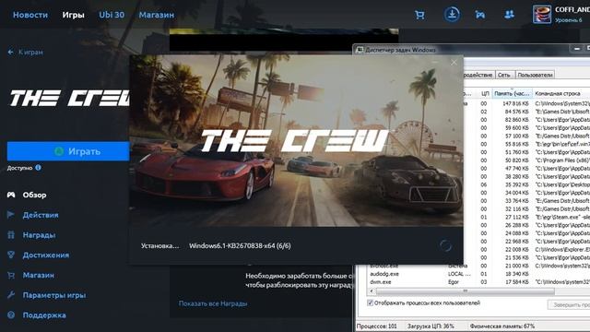Image resolution: width=590 pixels, height=332 pixels.
Task: Open the Ubi 30 tab
Action: pos(112,15)
